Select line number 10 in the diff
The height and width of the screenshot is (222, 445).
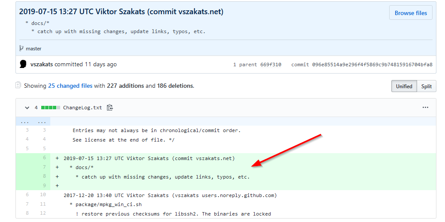click(42, 195)
